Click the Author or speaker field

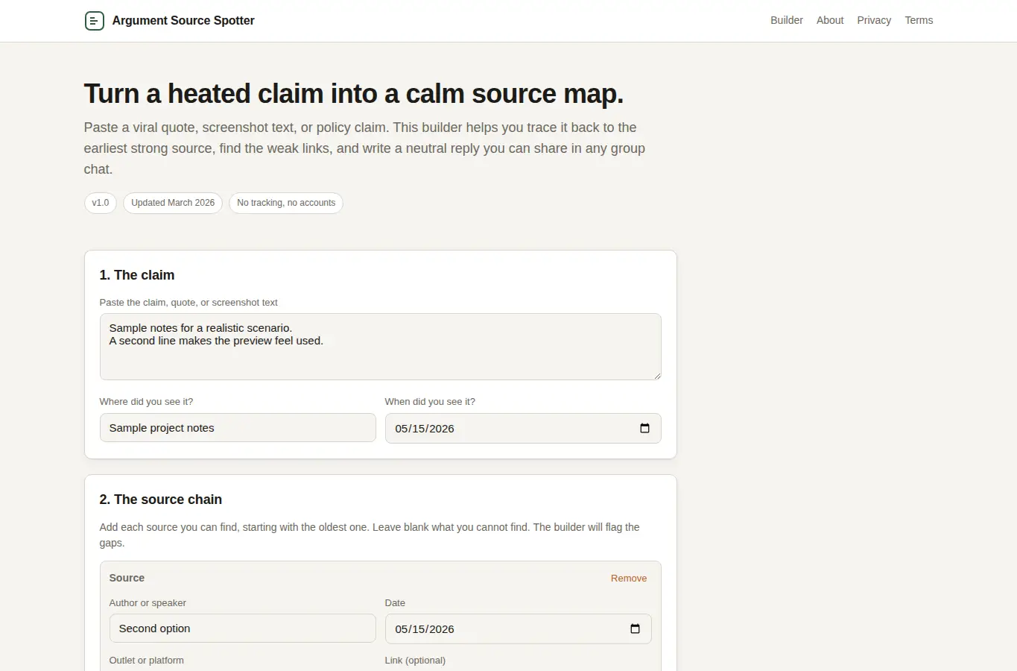(x=243, y=629)
